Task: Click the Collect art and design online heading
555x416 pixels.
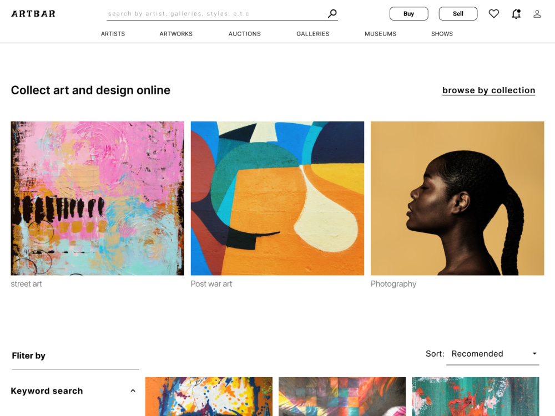Action: coord(90,90)
